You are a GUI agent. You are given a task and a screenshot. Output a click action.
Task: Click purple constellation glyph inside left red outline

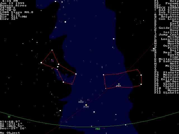click(52, 61)
